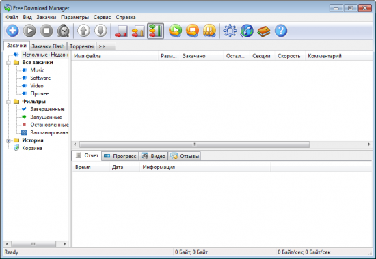Click the Информация log column header
This screenshot has width=376, height=259.
click(x=205, y=167)
